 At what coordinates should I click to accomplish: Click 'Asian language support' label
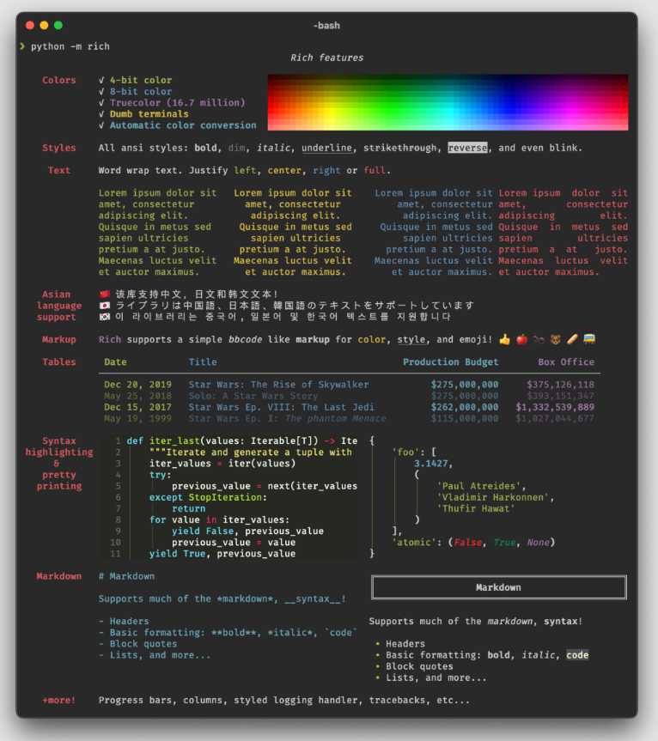coord(59,306)
